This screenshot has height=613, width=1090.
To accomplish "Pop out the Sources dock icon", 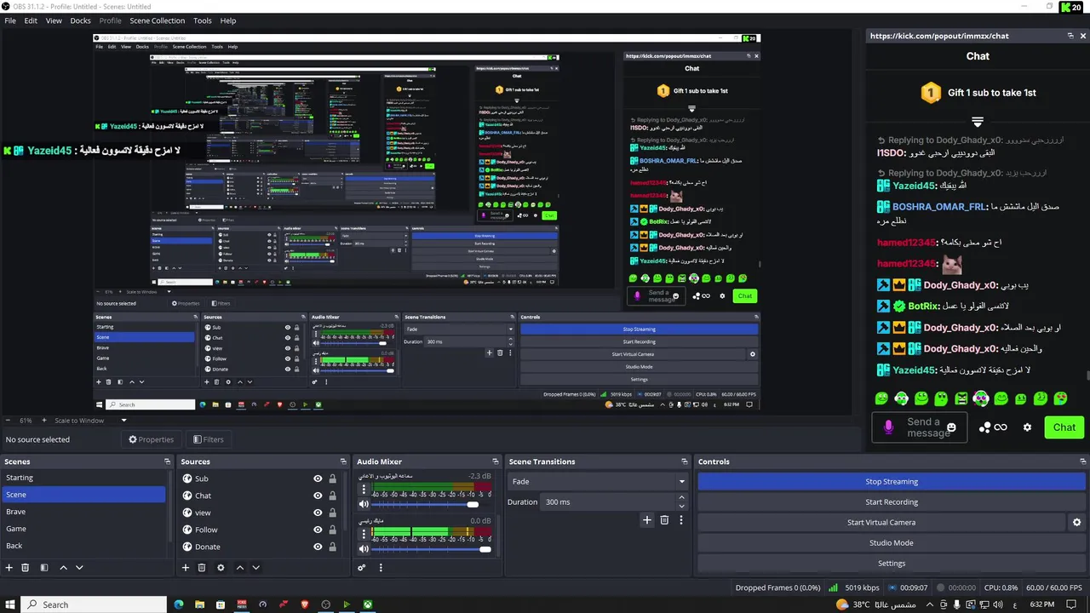I will [x=344, y=461].
